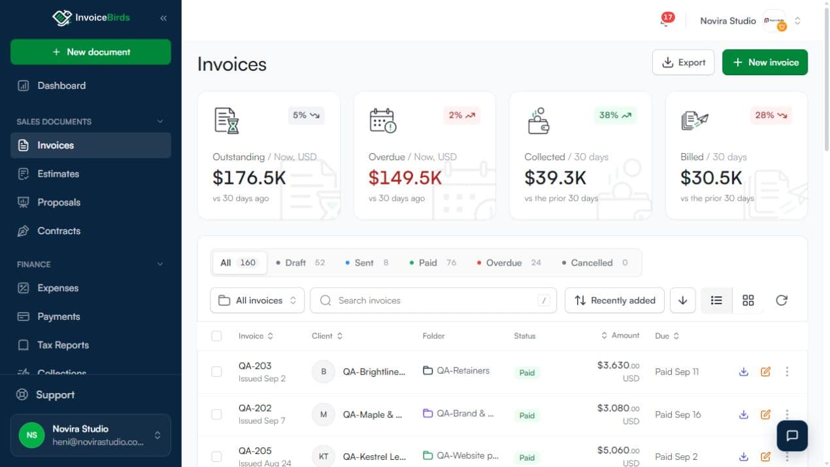Image resolution: width=830 pixels, height=467 pixels.
Task: Open more options for invoice QA-203
Action: pyautogui.click(x=787, y=372)
